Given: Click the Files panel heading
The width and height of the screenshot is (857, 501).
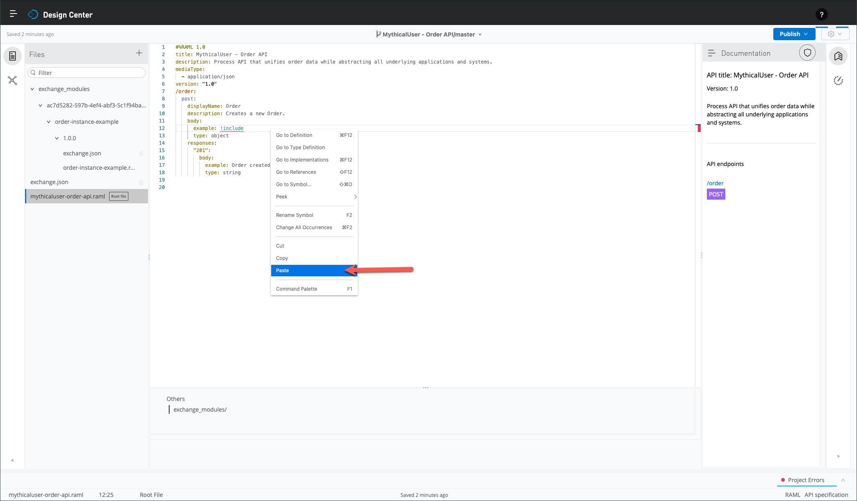Looking at the screenshot, I should [x=37, y=55].
